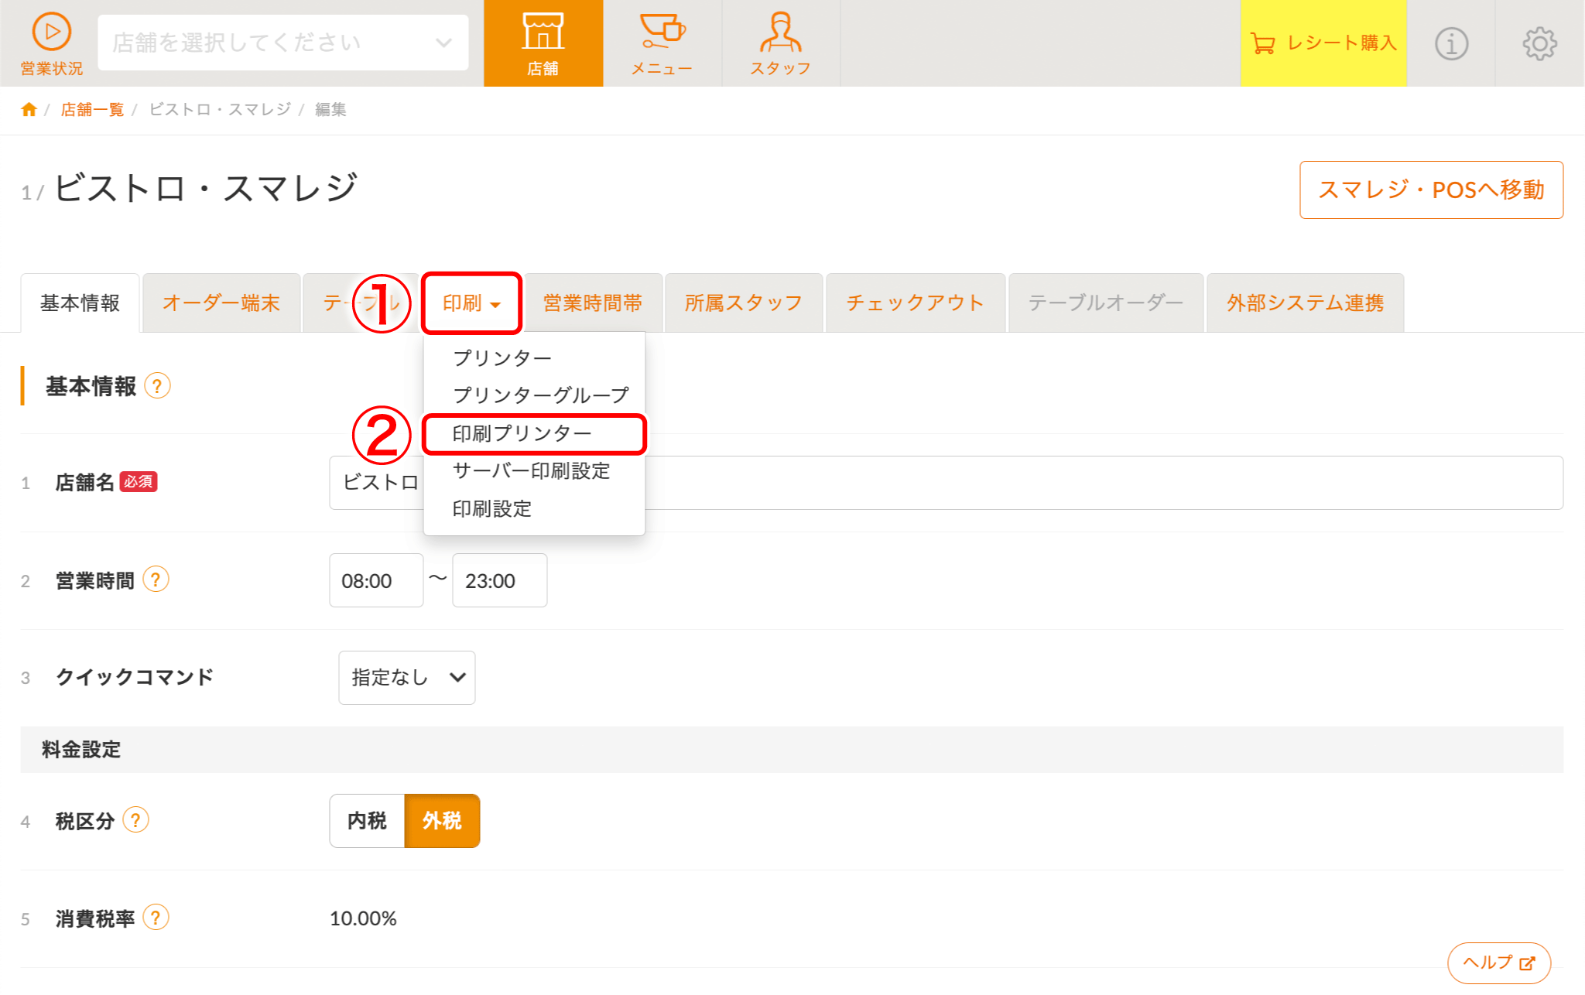Screen dimensions: 1585x995
Task: Switch to the 基本情報 tab
Action: 80,303
